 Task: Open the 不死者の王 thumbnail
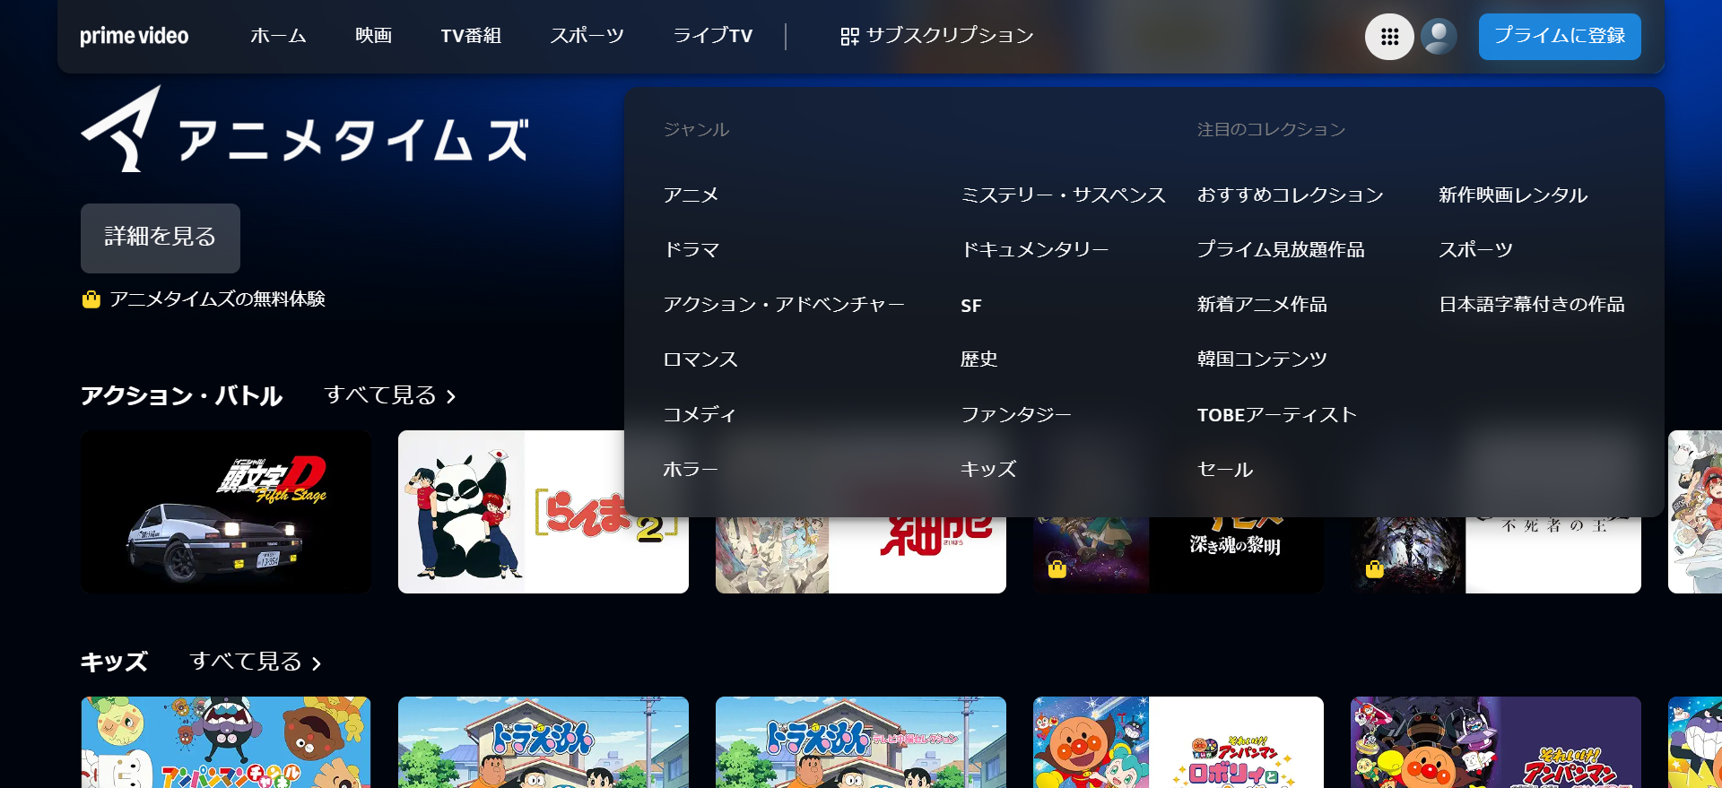[1496, 554]
